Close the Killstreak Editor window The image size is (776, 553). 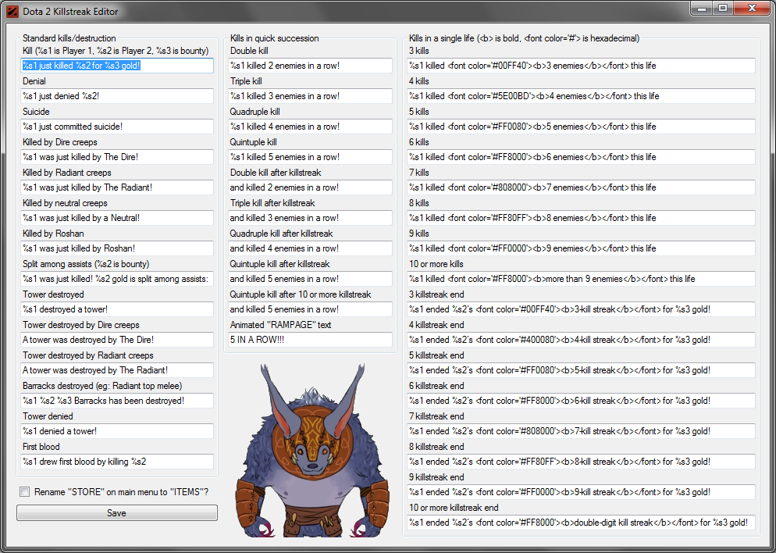pos(752,8)
